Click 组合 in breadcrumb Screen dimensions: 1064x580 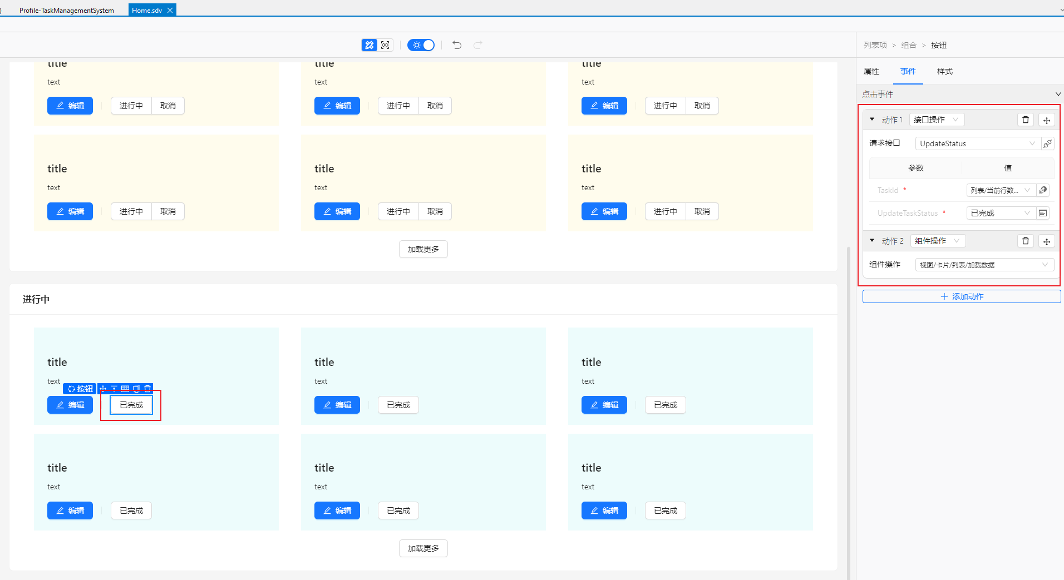[909, 45]
